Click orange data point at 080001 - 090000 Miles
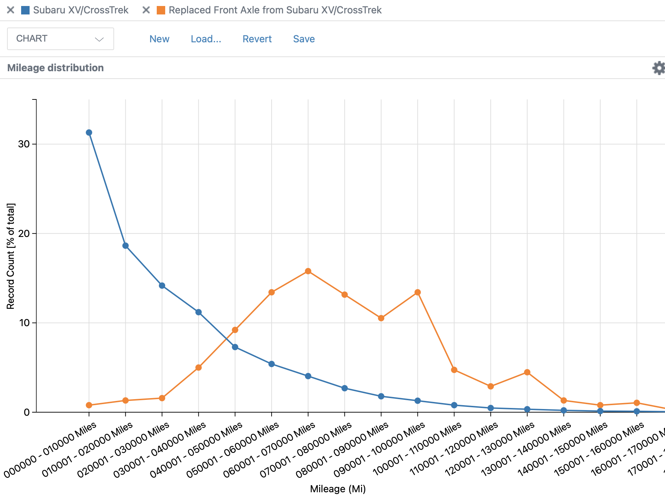The image size is (665, 500). (x=381, y=318)
